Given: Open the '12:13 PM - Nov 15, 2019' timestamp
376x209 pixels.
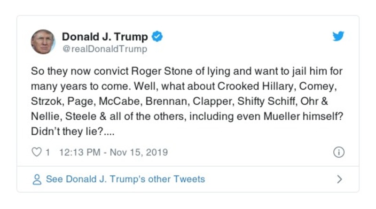Looking at the screenshot, I should click(x=114, y=152).
